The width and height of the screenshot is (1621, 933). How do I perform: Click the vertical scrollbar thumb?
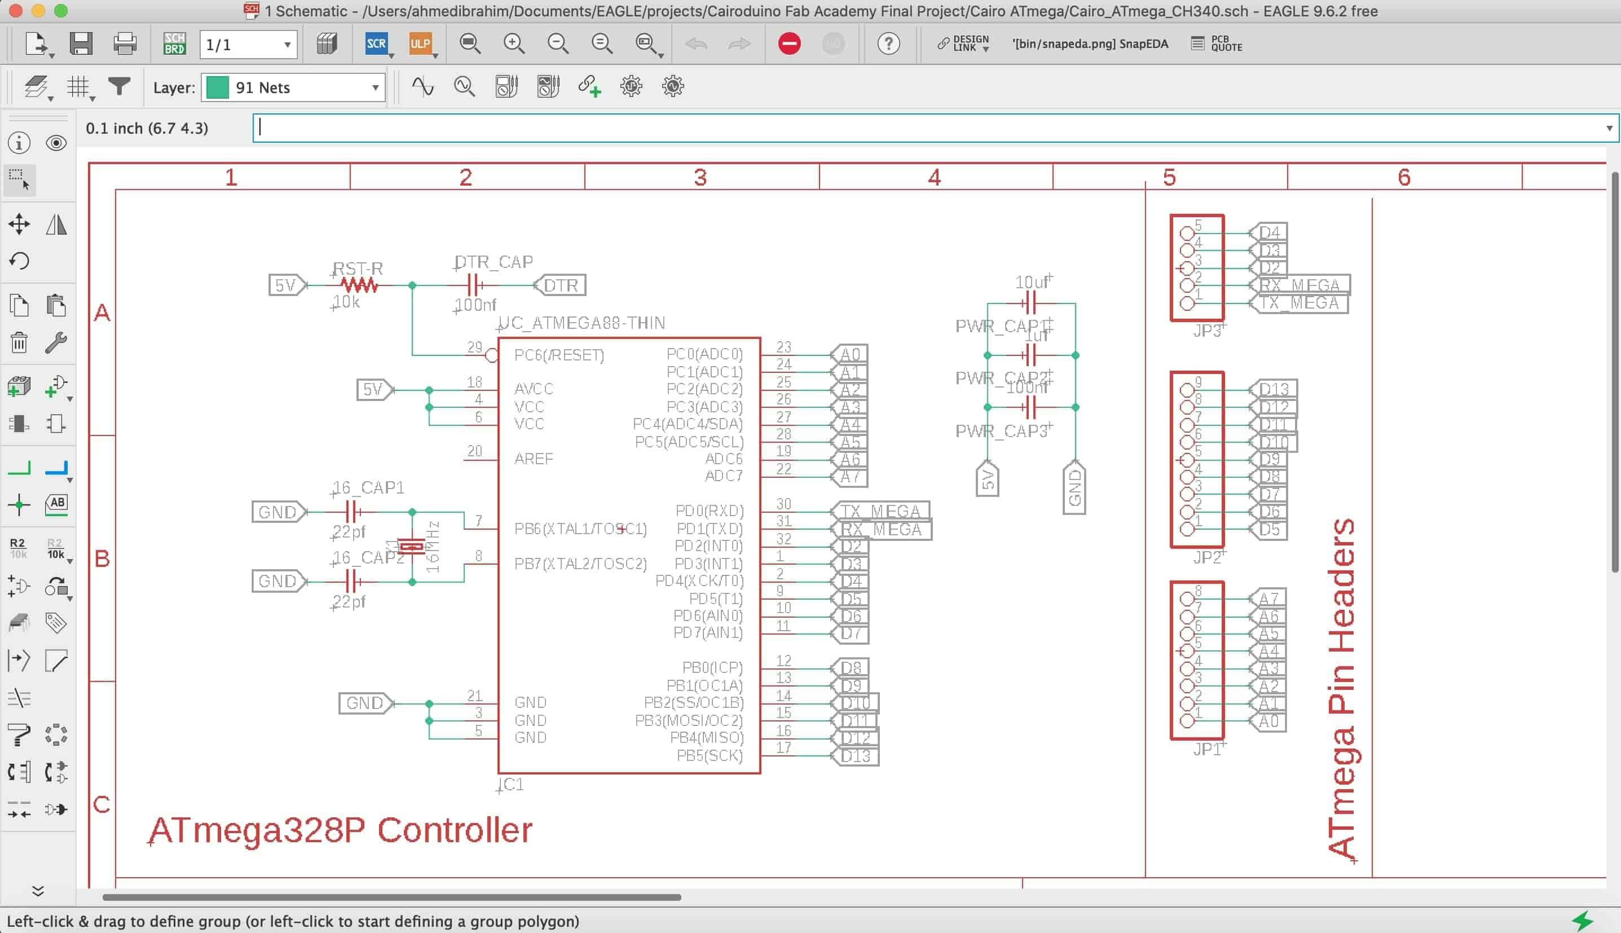[1615, 372]
